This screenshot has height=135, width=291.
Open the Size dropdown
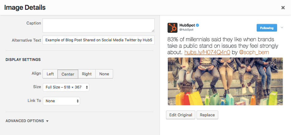point(66,87)
